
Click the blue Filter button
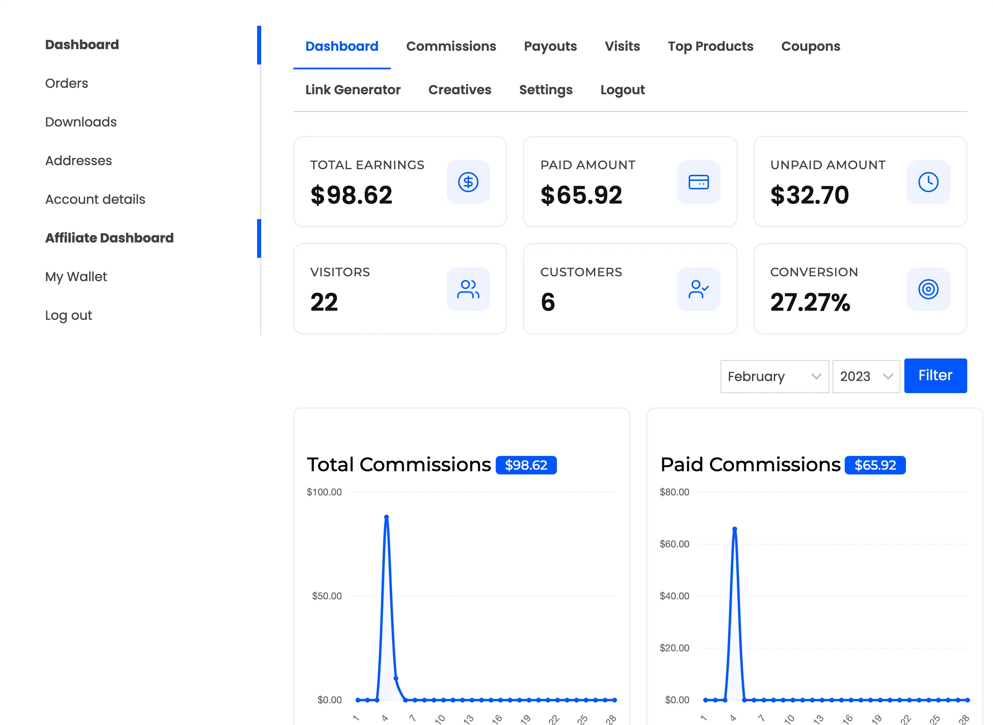[x=935, y=376]
